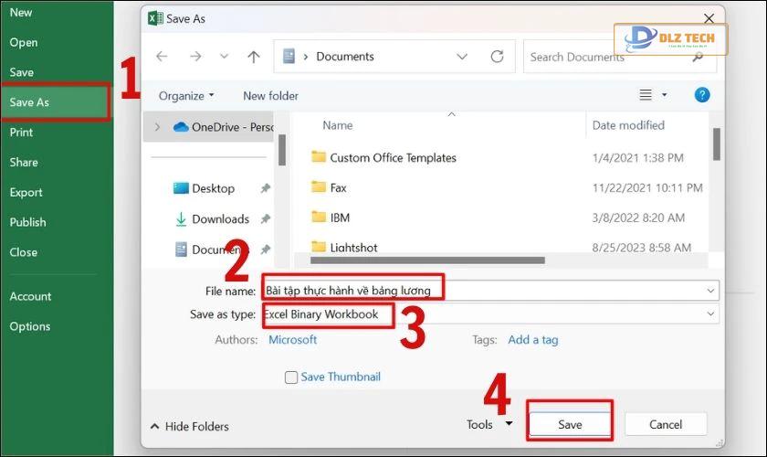This screenshot has width=767, height=457.
Task: Choose Close in the backstage menu
Action: coord(24,252)
